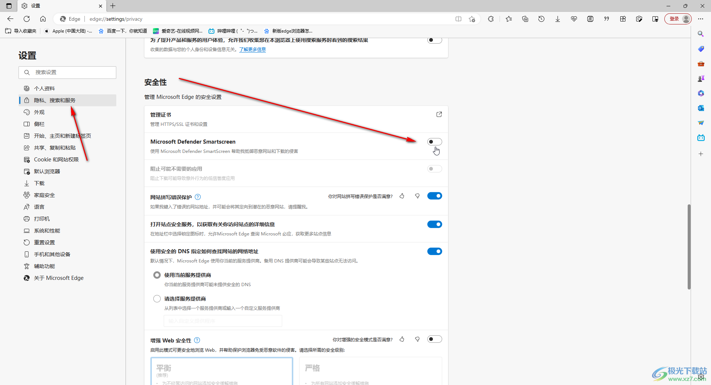Go back to previous page
The image size is (711, 385).
pyautogui.click(x=10, y=19)
